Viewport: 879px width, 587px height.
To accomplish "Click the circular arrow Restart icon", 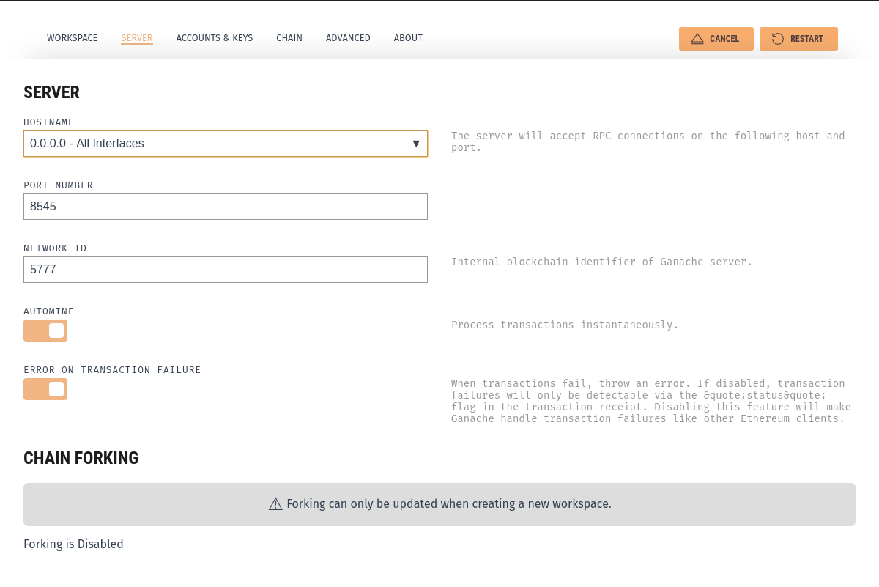I will click(778, 39).
